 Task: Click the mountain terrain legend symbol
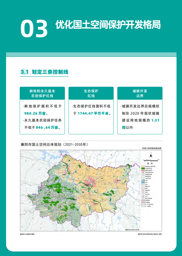pyautogui.click(x=143, y=181)
